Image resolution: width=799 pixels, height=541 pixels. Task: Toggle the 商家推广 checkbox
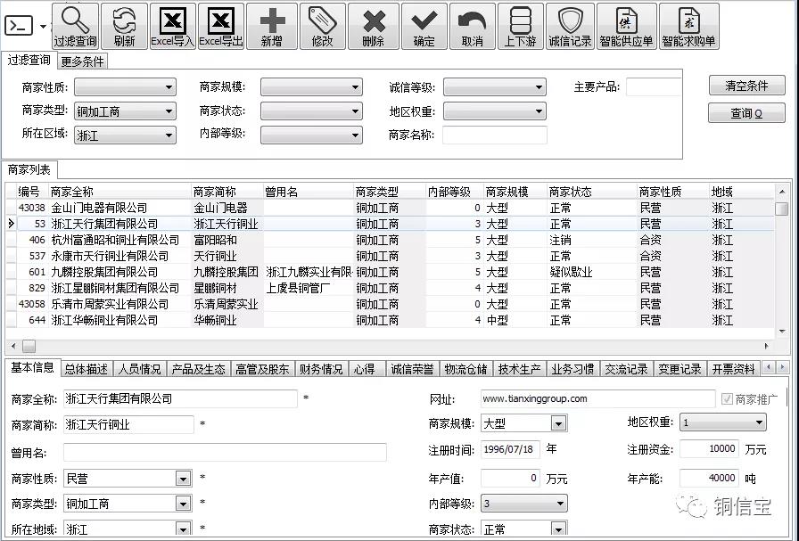726,398
